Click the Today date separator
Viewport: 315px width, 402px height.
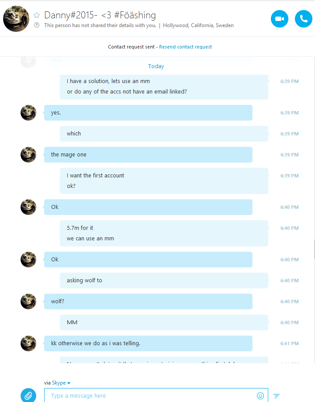point(156,66)
